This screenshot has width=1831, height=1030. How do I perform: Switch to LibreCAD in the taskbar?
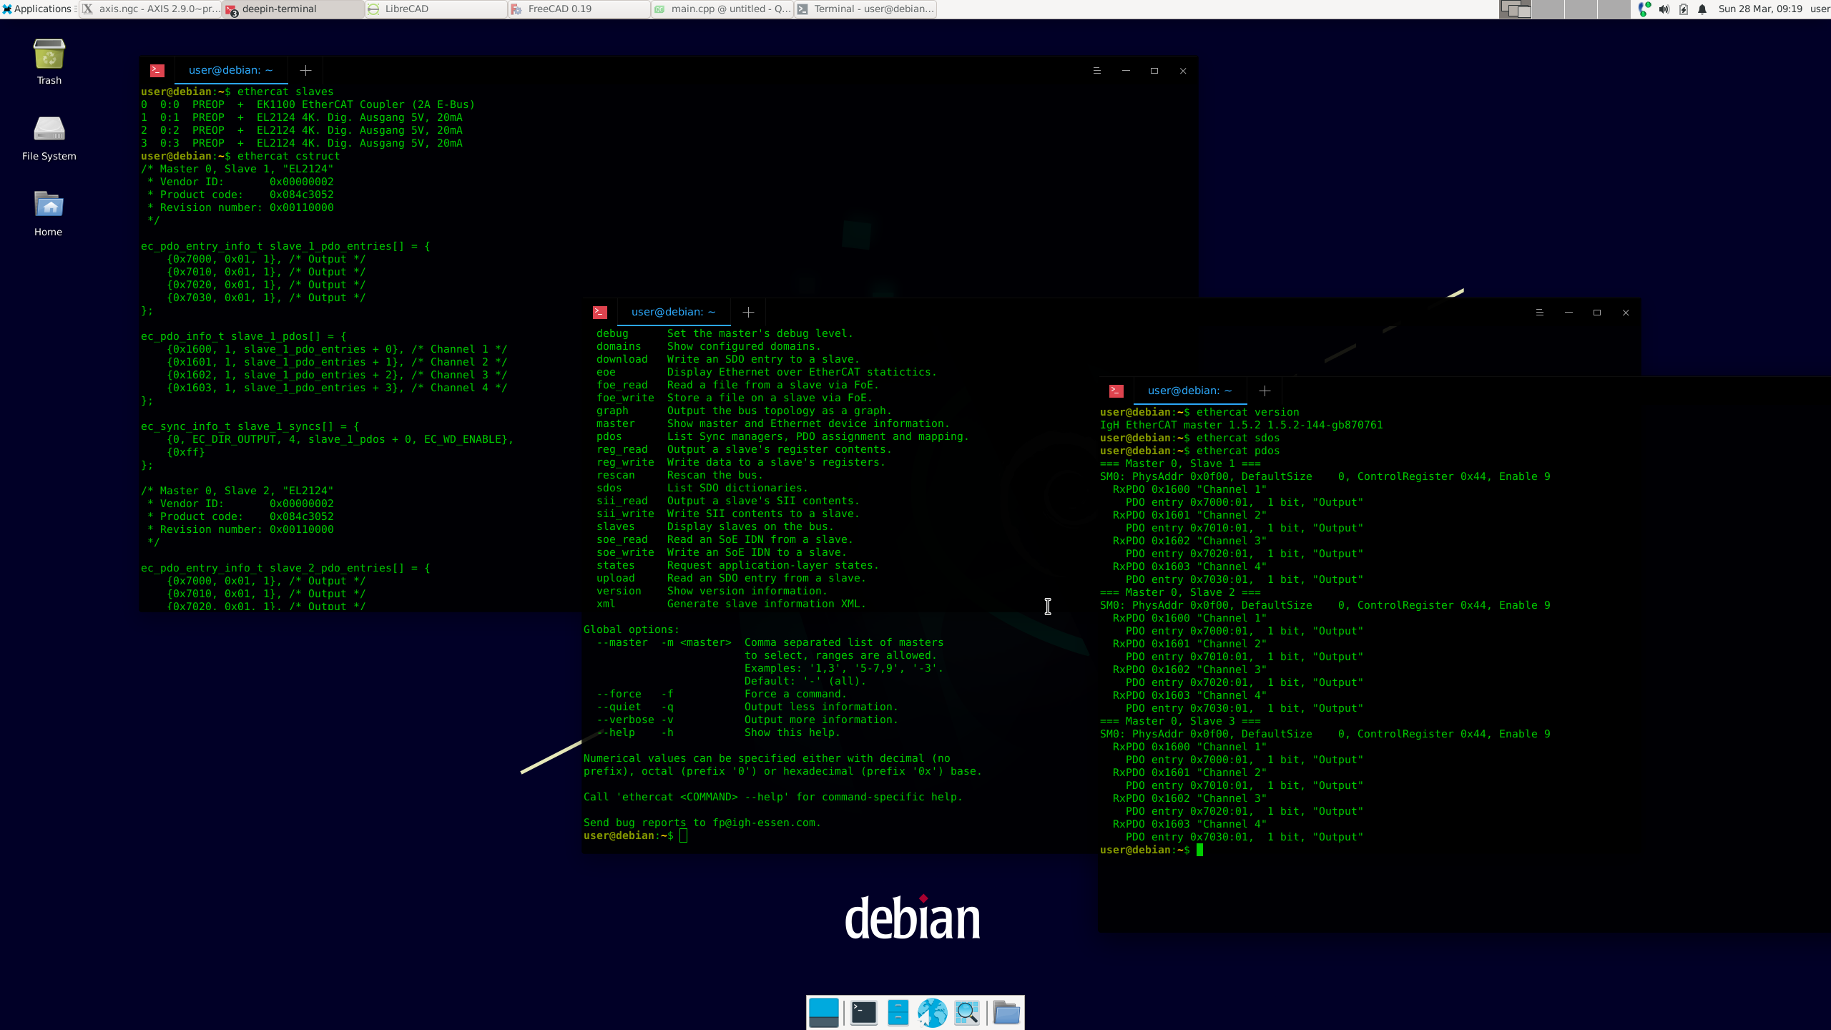click(436, 9)
